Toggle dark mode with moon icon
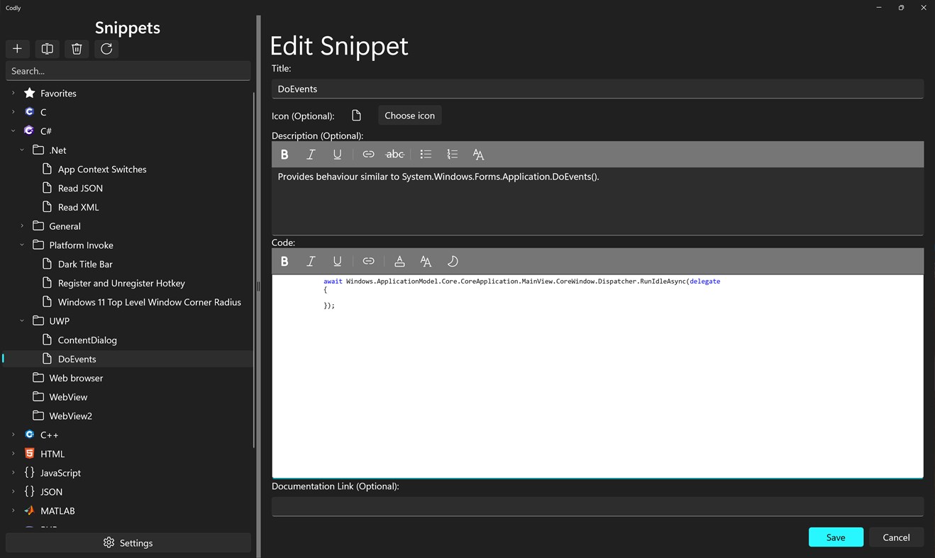The height and width of the screenshot is (558, 935). click(x=453, y=261)
